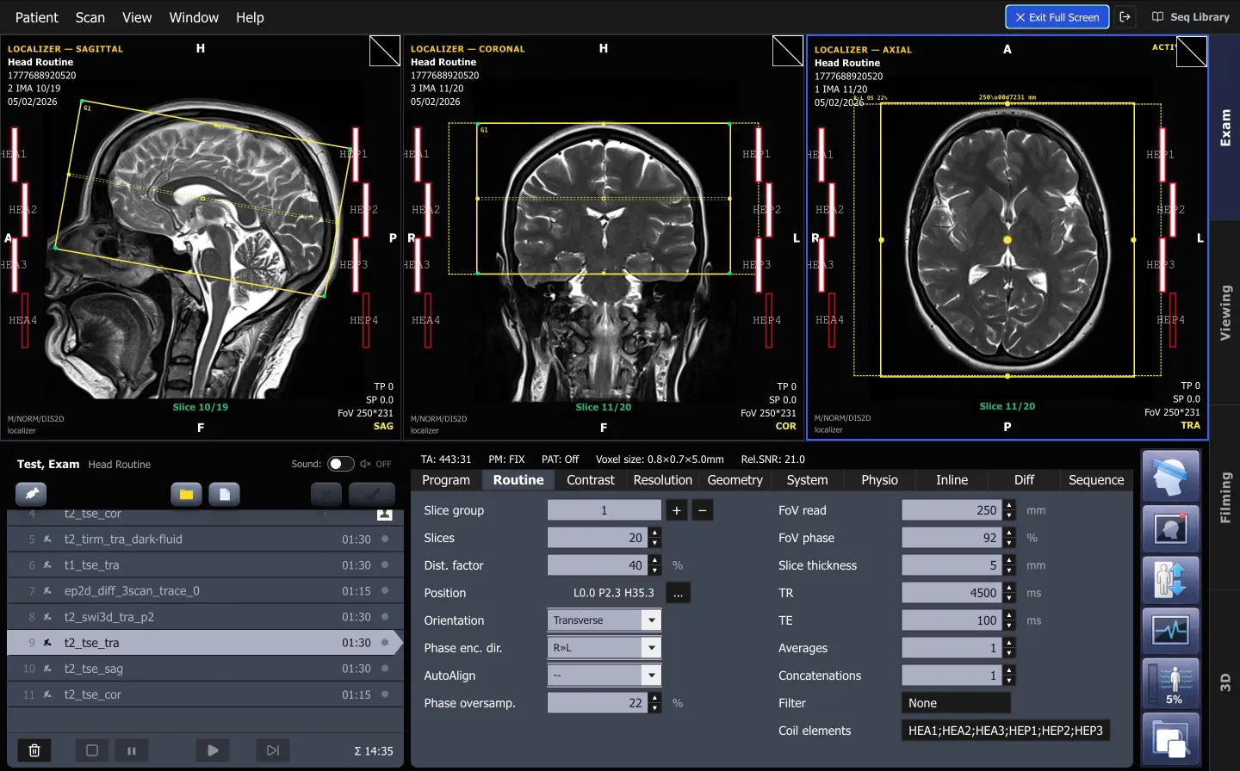Pause the scan queue
1240x771 pixels.
(132, 750)
